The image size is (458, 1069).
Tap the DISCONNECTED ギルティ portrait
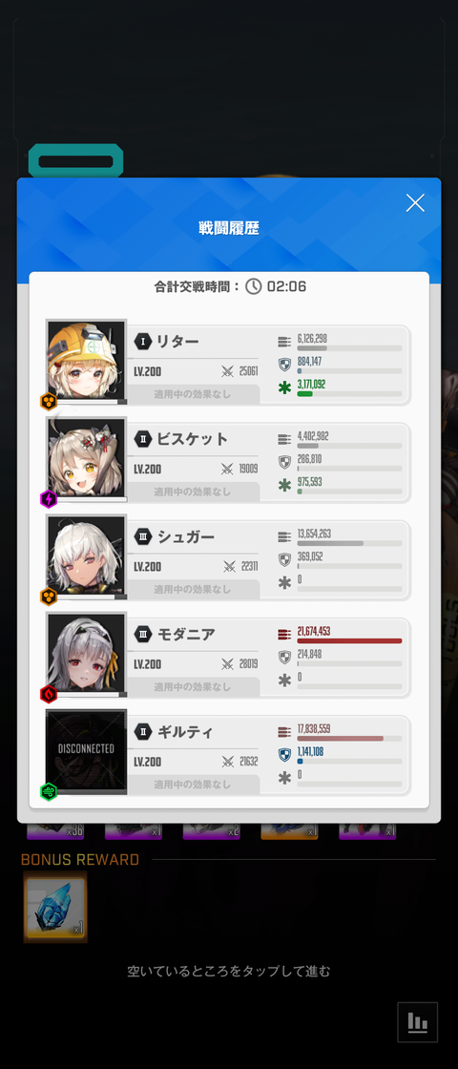click(86, 751)
